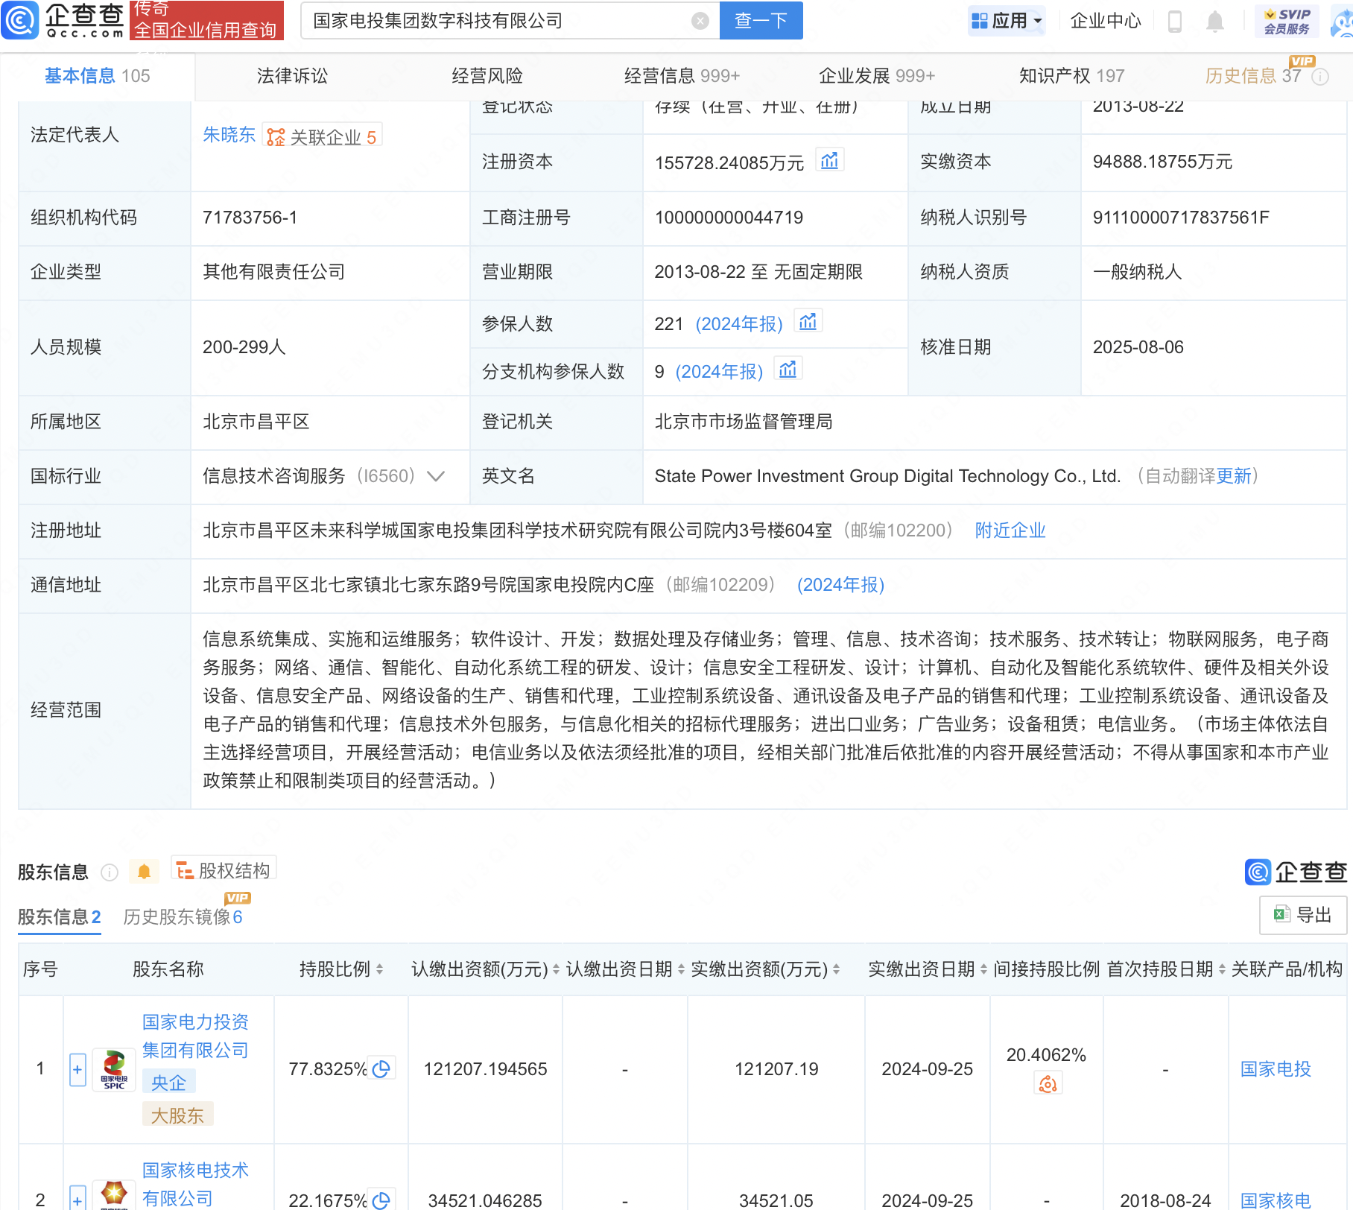Screen dimensions: 1353x1210
Task: Switch to 经营信息 tab
Action: 682,76
